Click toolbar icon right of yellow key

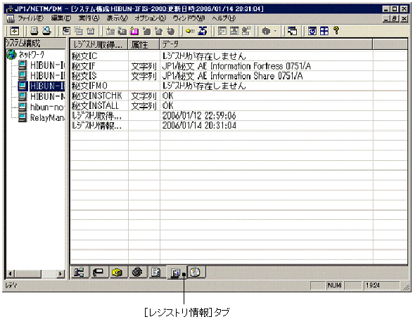203,31
